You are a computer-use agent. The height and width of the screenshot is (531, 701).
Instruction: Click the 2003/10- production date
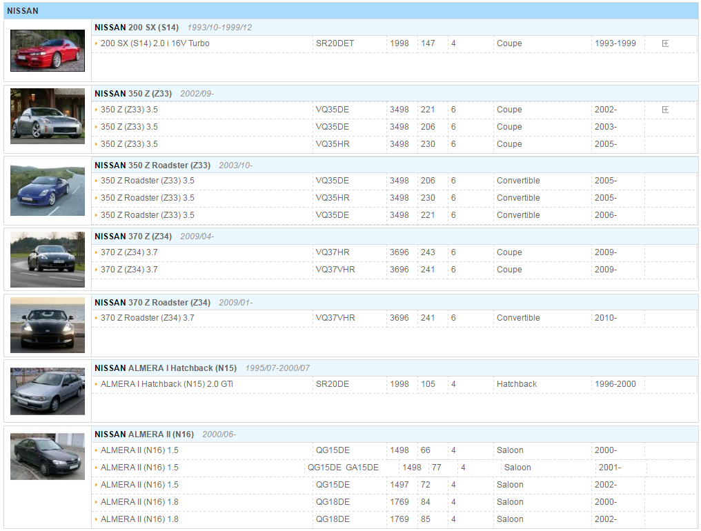pyautogui.click(x=235, y=166)
